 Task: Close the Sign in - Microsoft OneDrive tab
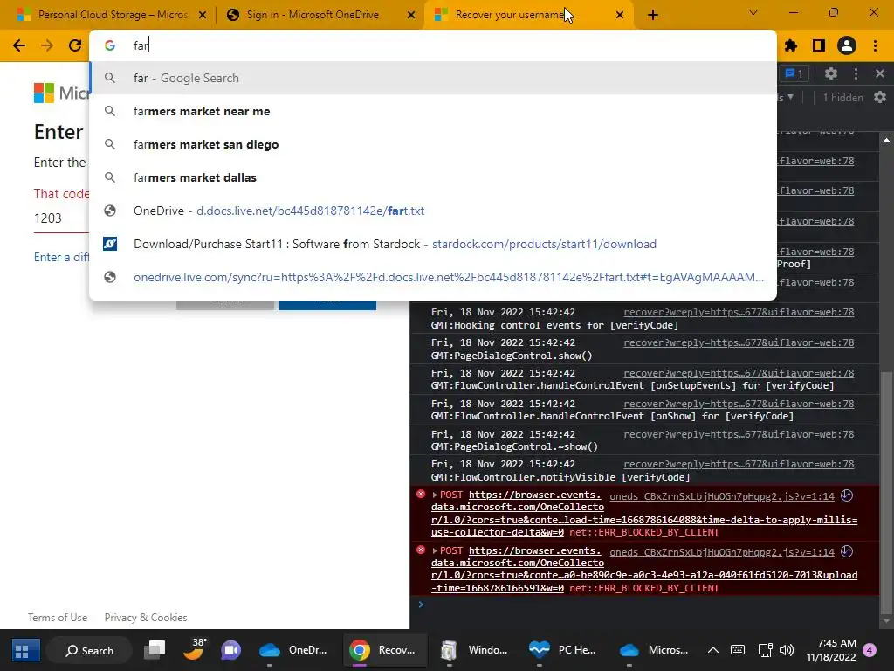tap(411, 16)
